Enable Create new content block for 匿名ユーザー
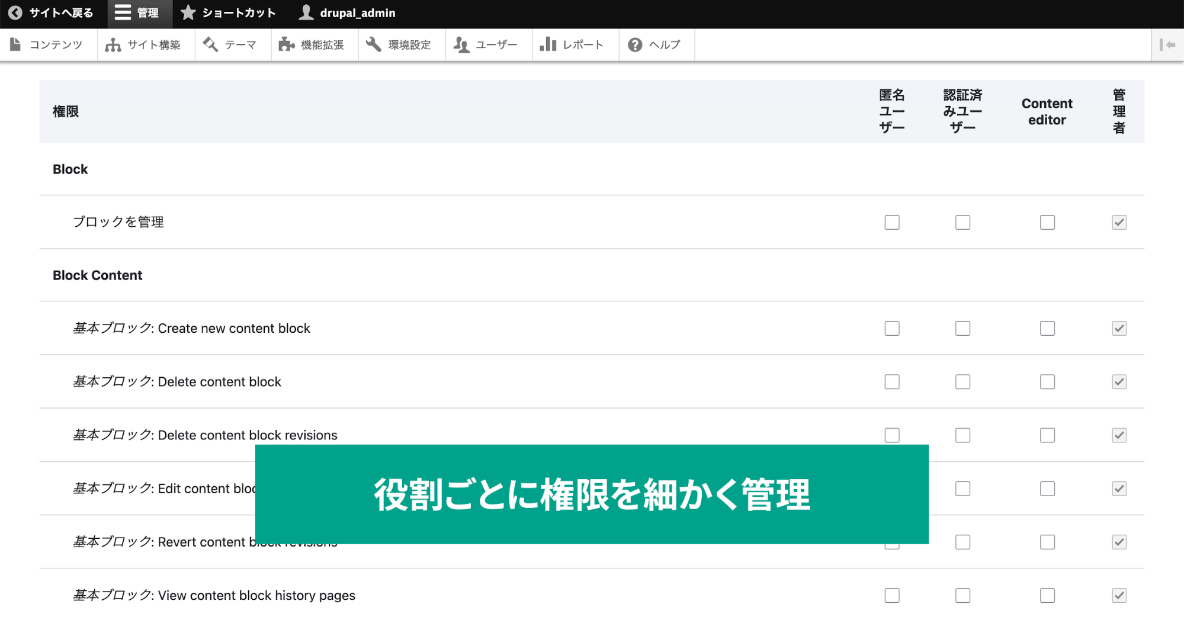Viewport: 1184px width, 617px height. [892, 328]
